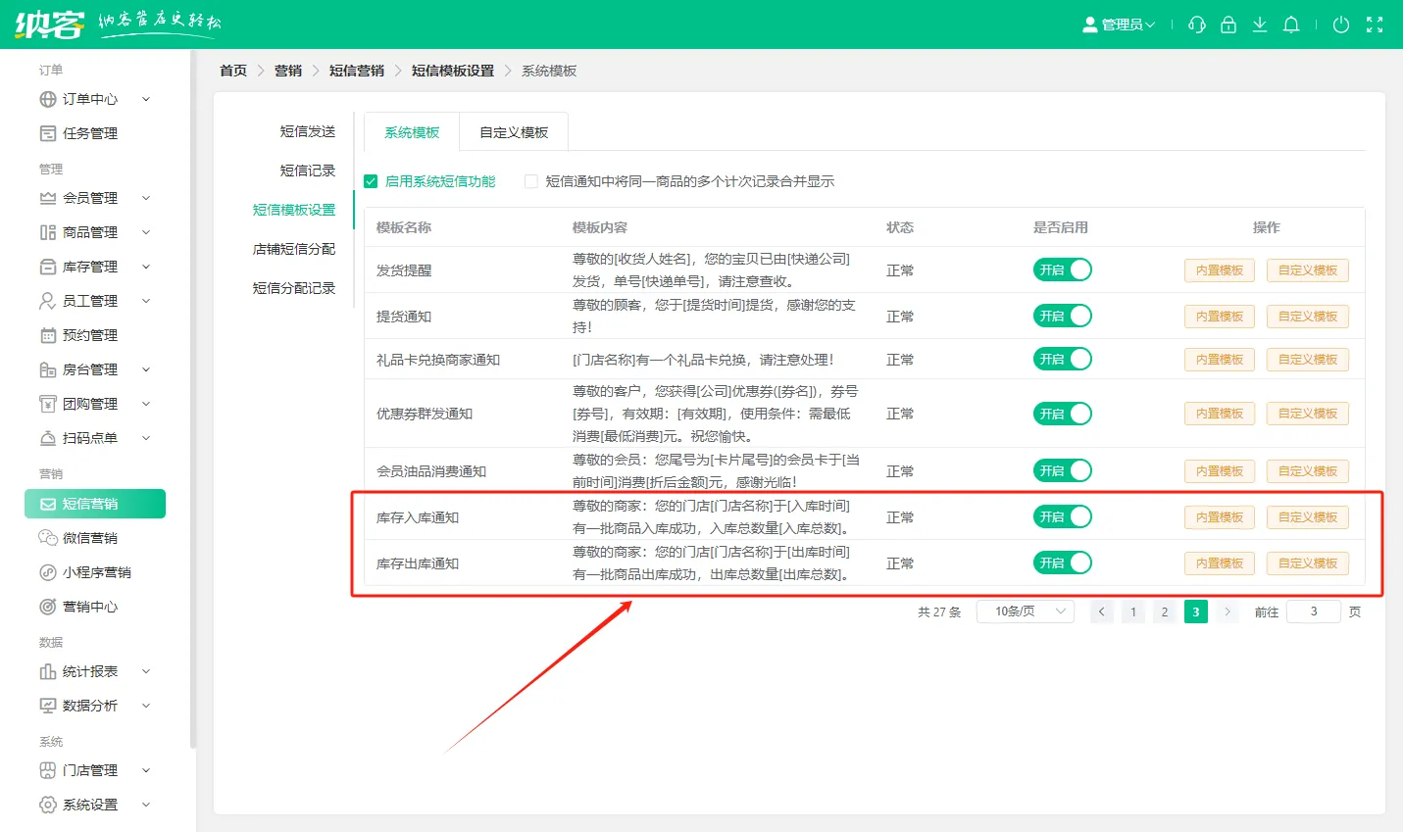
Task: Expand the 员工管理 menu chevron
Action: 146,301
